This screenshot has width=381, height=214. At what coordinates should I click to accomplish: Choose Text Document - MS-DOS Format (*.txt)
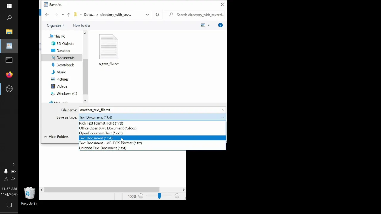coord(152,143)
